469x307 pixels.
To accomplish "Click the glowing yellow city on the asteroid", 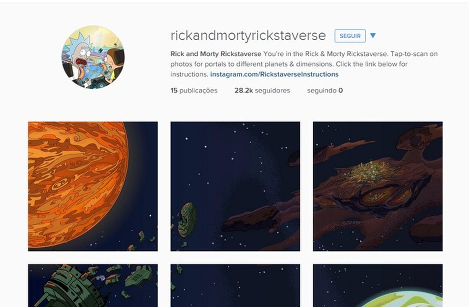I will (x=371, y=172).
